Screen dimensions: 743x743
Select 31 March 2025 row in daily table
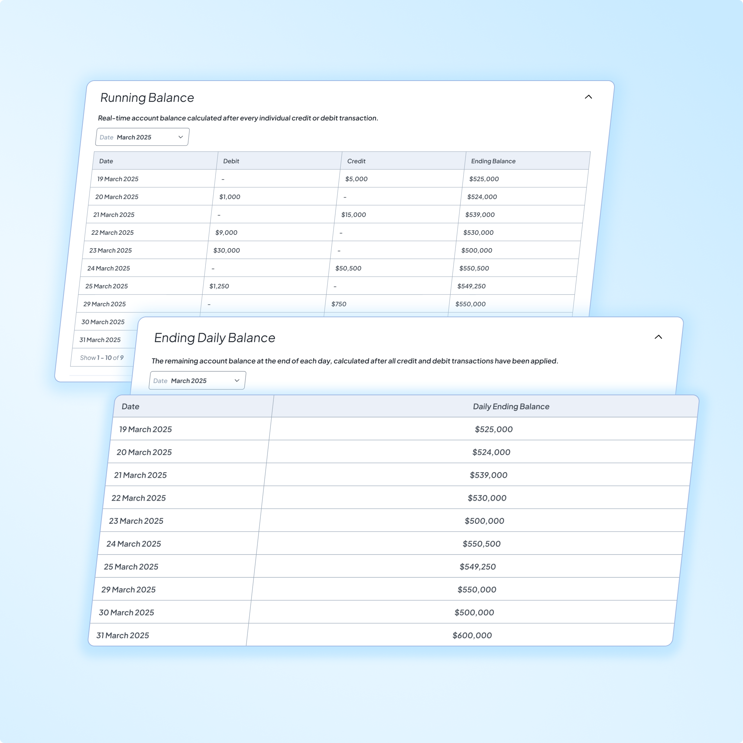[x=122, y=635]
